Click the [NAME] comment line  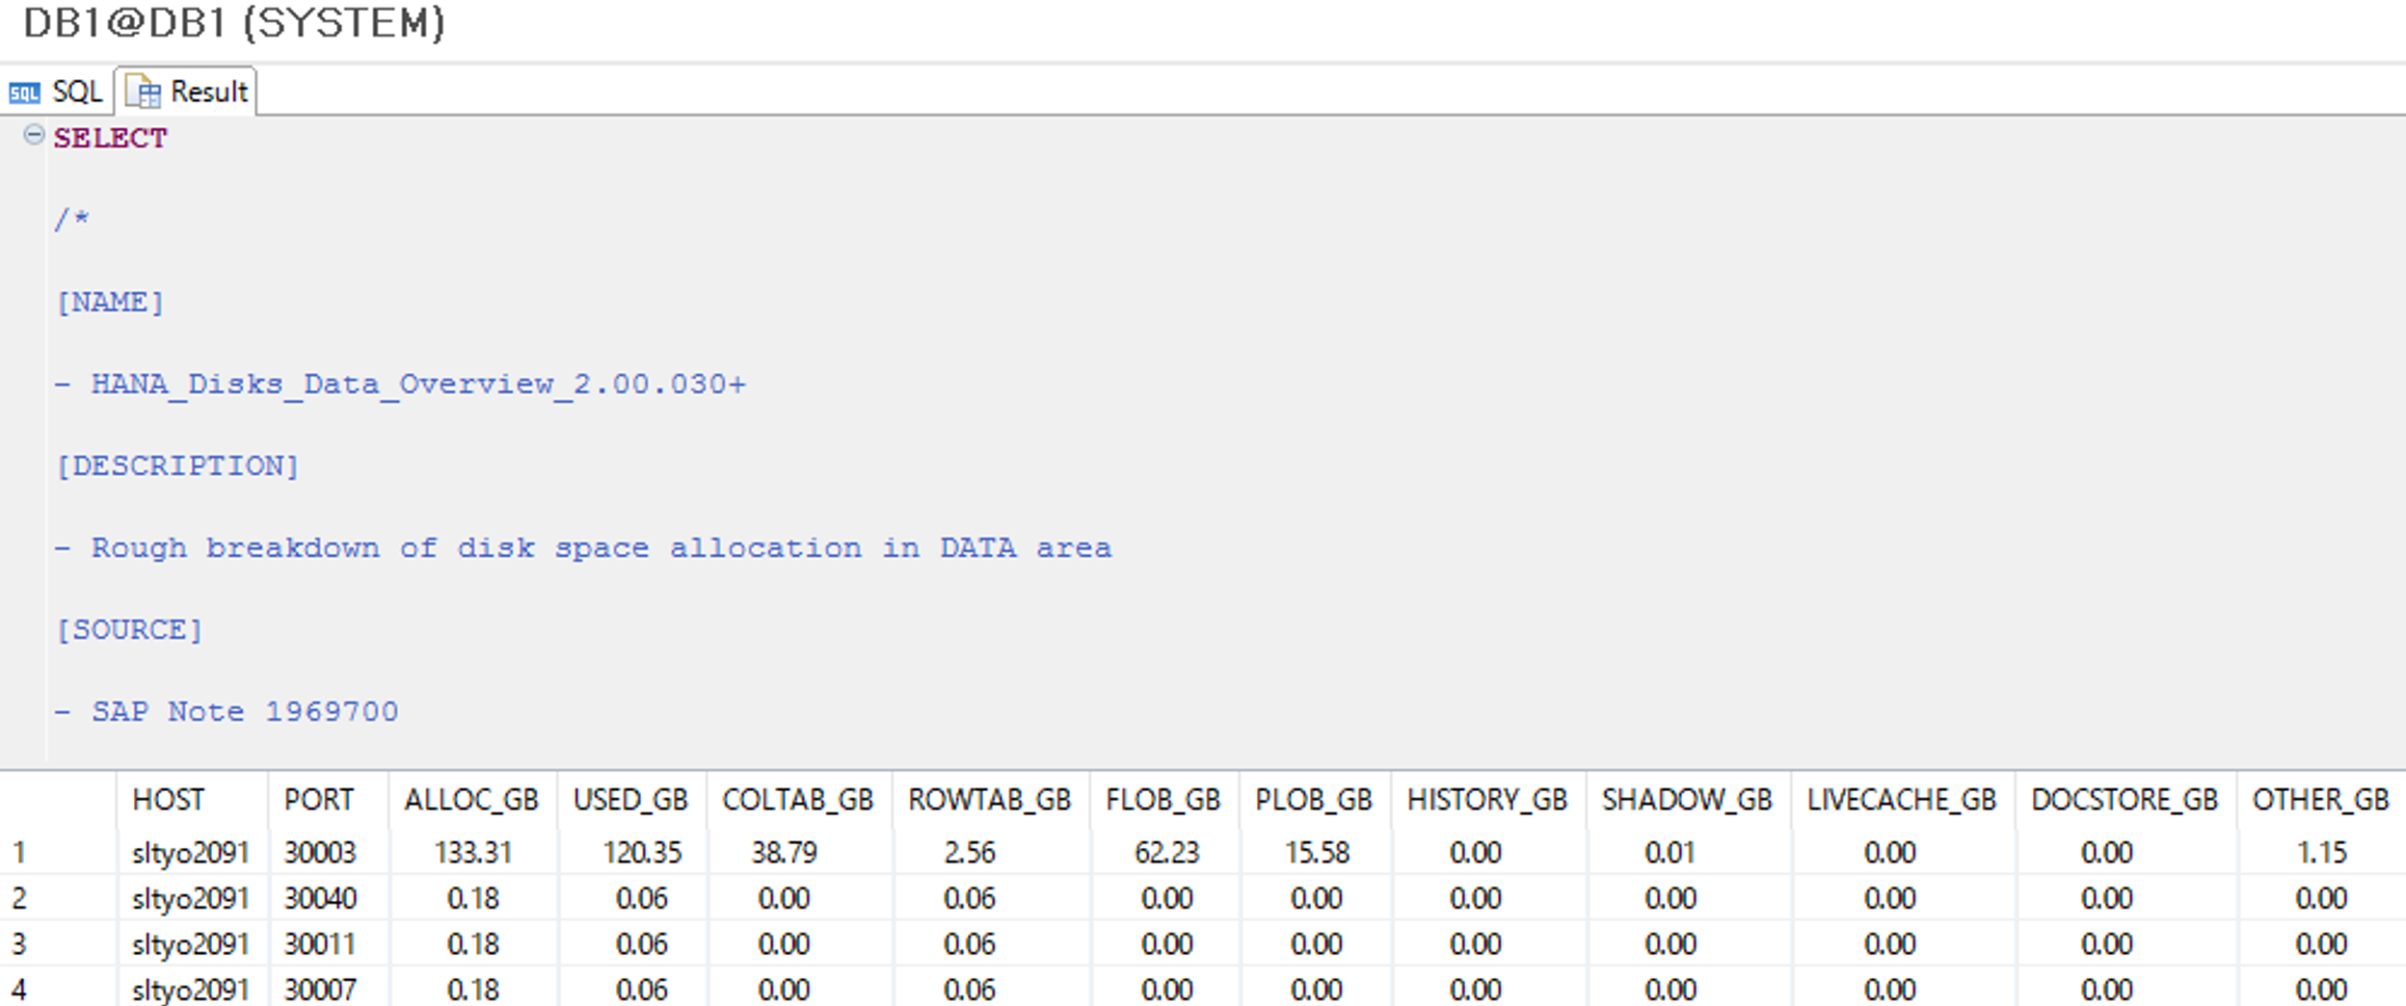110,303
